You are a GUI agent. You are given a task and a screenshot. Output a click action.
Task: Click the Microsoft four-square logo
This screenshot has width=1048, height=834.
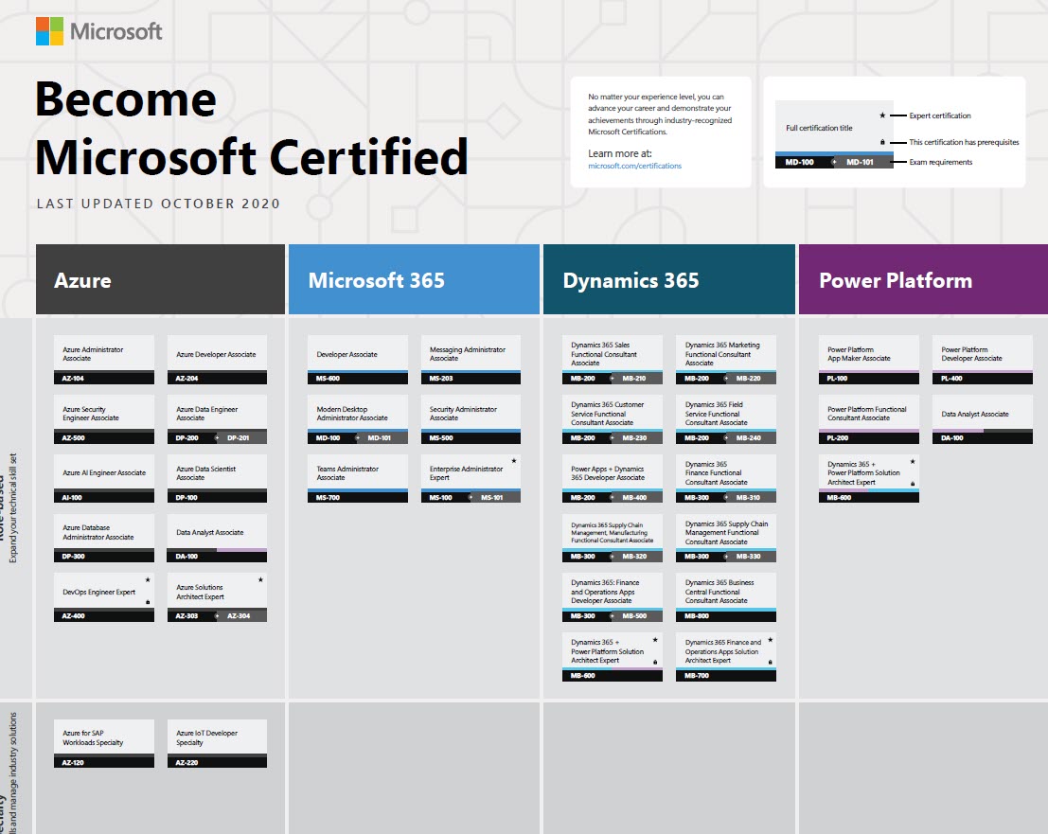(49, 31)
